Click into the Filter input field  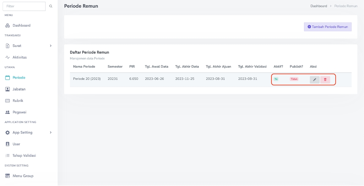coord(24,6)
